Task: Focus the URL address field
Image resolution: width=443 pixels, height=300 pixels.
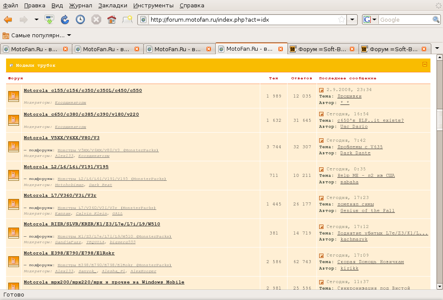Action: click(243, 20)
